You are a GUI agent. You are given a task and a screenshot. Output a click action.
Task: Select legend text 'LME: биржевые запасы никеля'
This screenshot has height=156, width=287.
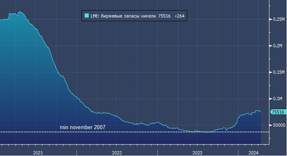click(x=123, y=16)
